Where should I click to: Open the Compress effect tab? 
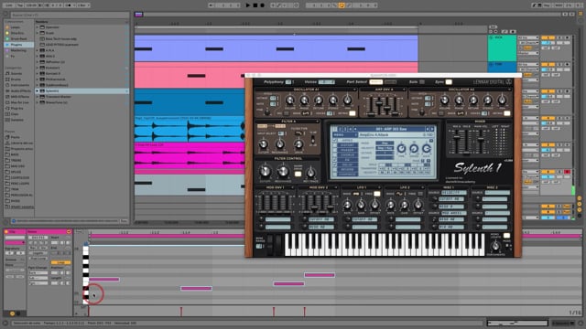[347, 174]
